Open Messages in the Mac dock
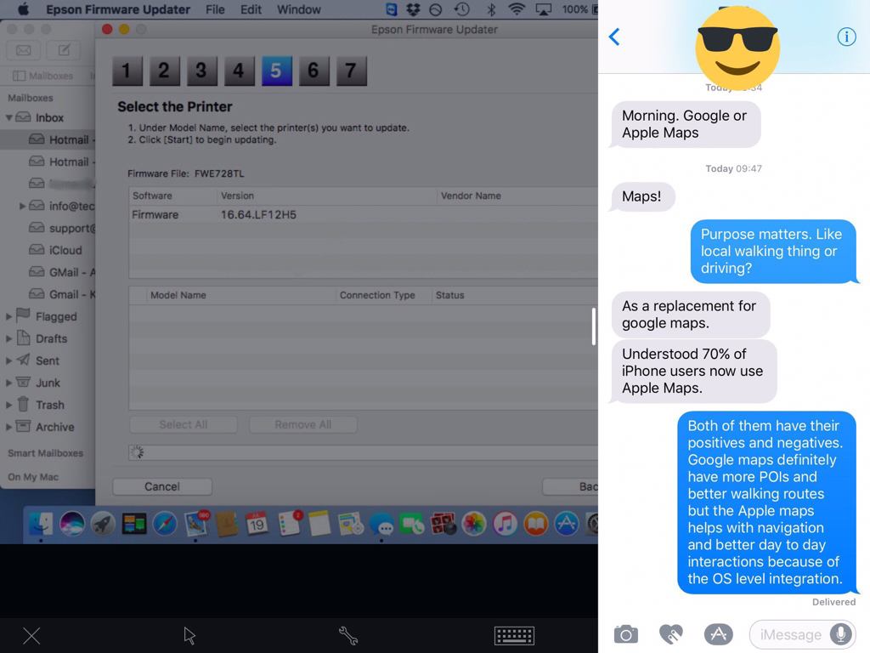870x653 pixels. (x=381, y=523)
